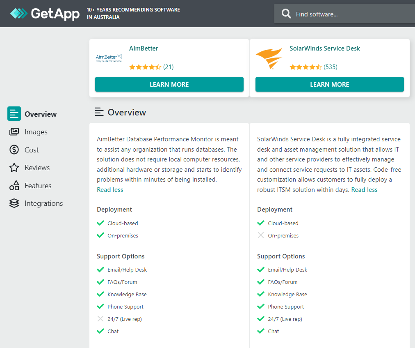The image size is (415, 348).
Task: Click AimBetter 'Phone Support' text
Action: 125,307
